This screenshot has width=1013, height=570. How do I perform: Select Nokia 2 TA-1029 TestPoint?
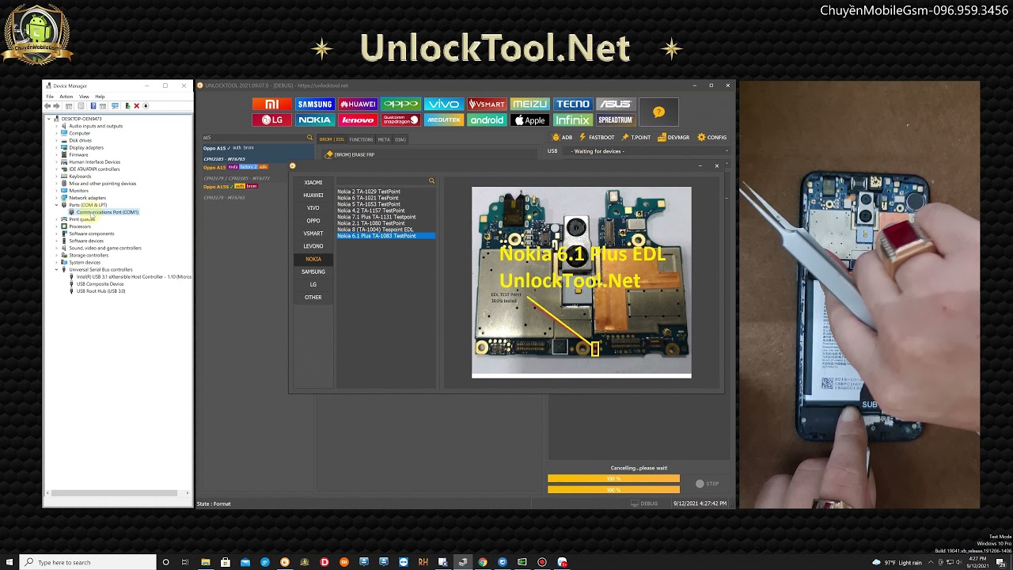[369, 192]
